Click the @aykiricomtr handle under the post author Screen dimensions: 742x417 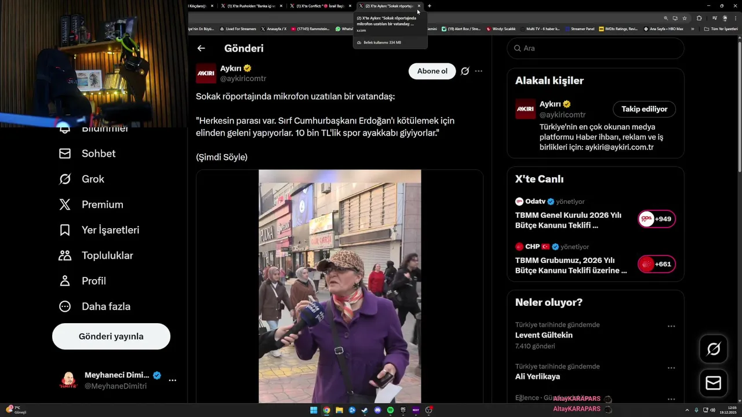click(x=243, y=78)
